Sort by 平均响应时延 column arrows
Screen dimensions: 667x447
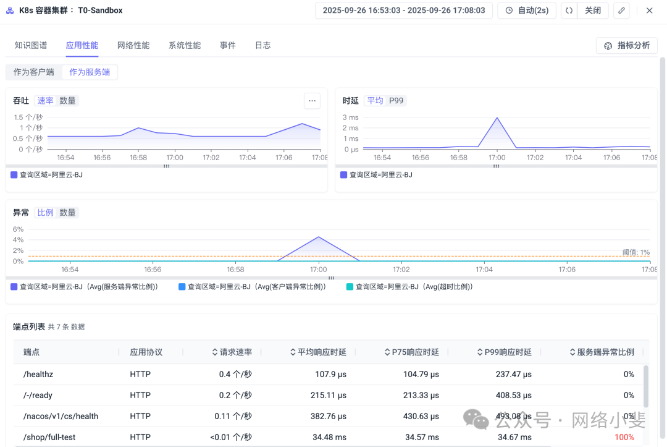(293, 352)
